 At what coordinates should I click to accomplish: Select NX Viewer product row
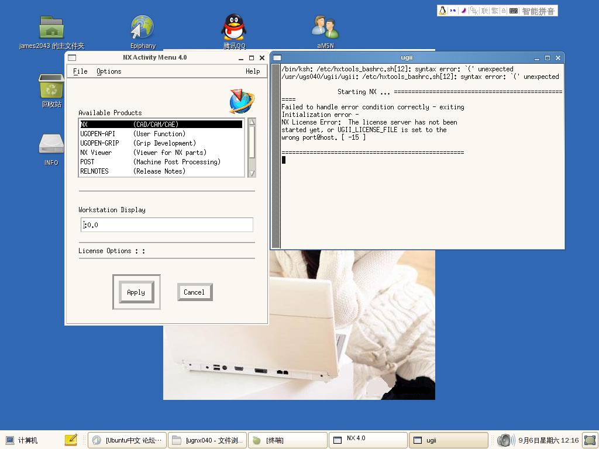[x=161, y=153]
